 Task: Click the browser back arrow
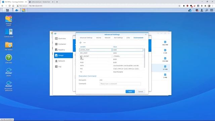[x=2, y=6]
